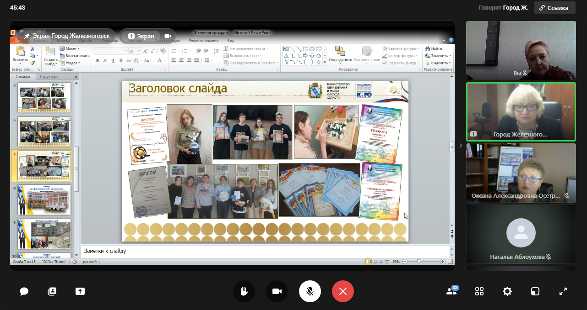This screenshot has width=587, height=310.
Task: Expand the shapes gallery arrow
Action: (x=325, y=63)
